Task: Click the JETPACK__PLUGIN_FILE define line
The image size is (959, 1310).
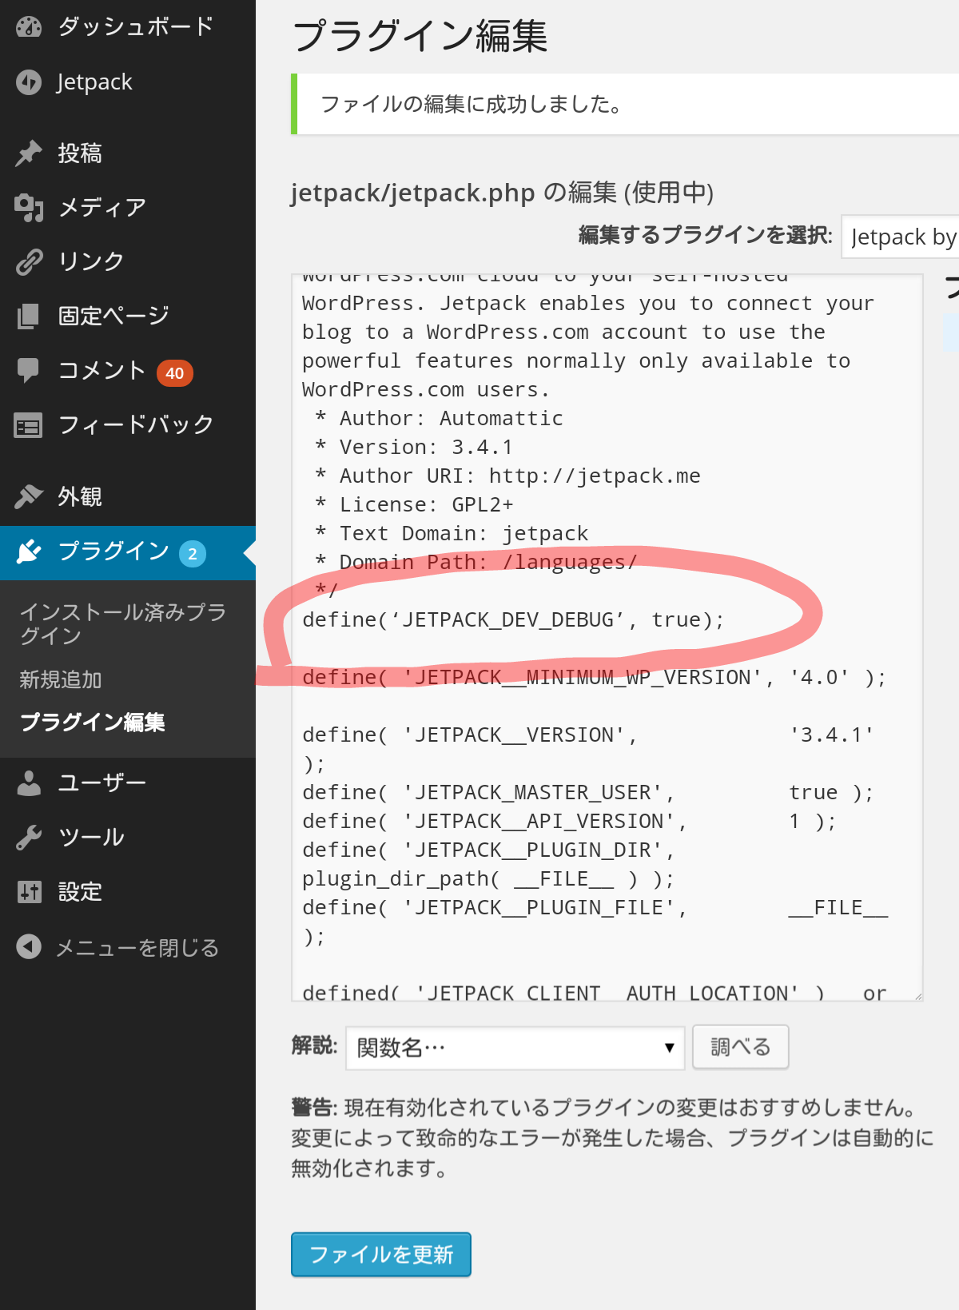Action: [595, 922]
